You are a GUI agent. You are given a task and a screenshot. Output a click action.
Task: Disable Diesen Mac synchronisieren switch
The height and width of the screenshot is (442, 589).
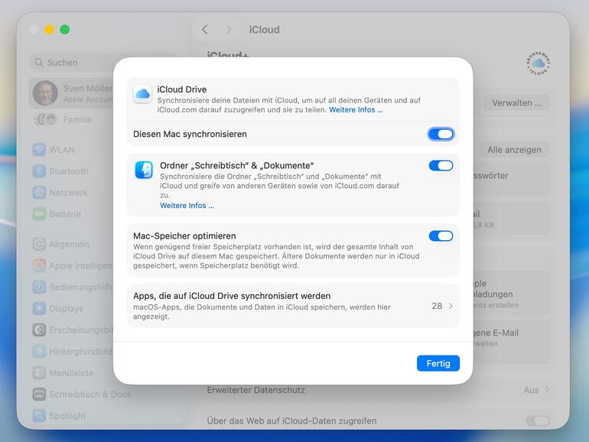tap(441, 134)
